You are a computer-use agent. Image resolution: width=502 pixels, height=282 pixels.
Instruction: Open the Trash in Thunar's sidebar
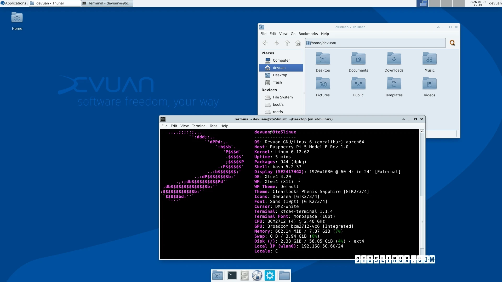[277, 82]
